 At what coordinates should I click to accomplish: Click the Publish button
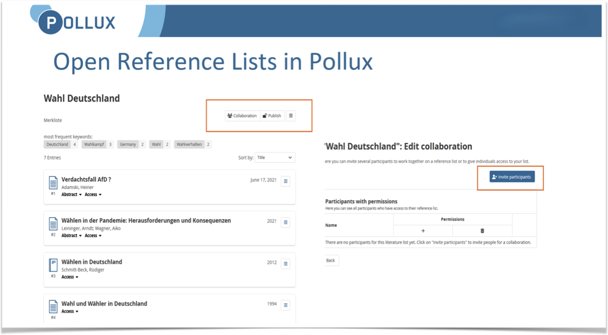(x=272, y=116)
